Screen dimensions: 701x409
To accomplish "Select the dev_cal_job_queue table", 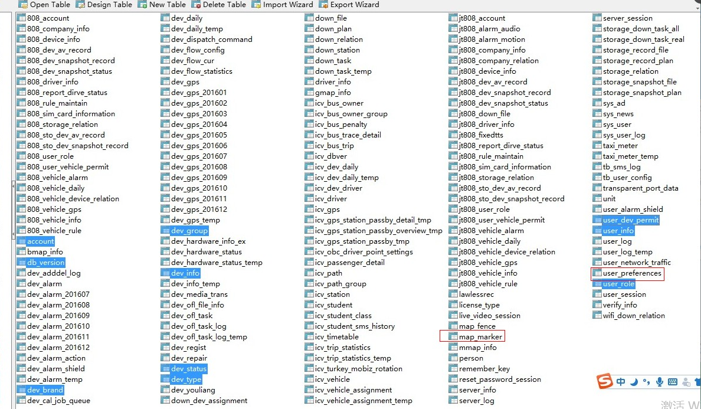I will point(58,401).
